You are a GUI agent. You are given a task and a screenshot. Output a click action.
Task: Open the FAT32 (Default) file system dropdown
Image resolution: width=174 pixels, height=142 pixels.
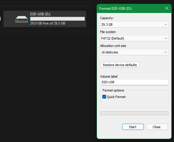[x=134, y=38]
